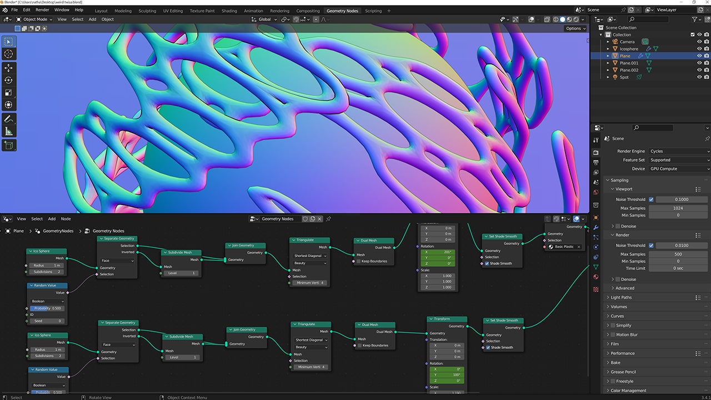711x400 pixels.
Task: Hide the Icosphere object in viewport
Action: pyautogui.click(x=699, y=49)
